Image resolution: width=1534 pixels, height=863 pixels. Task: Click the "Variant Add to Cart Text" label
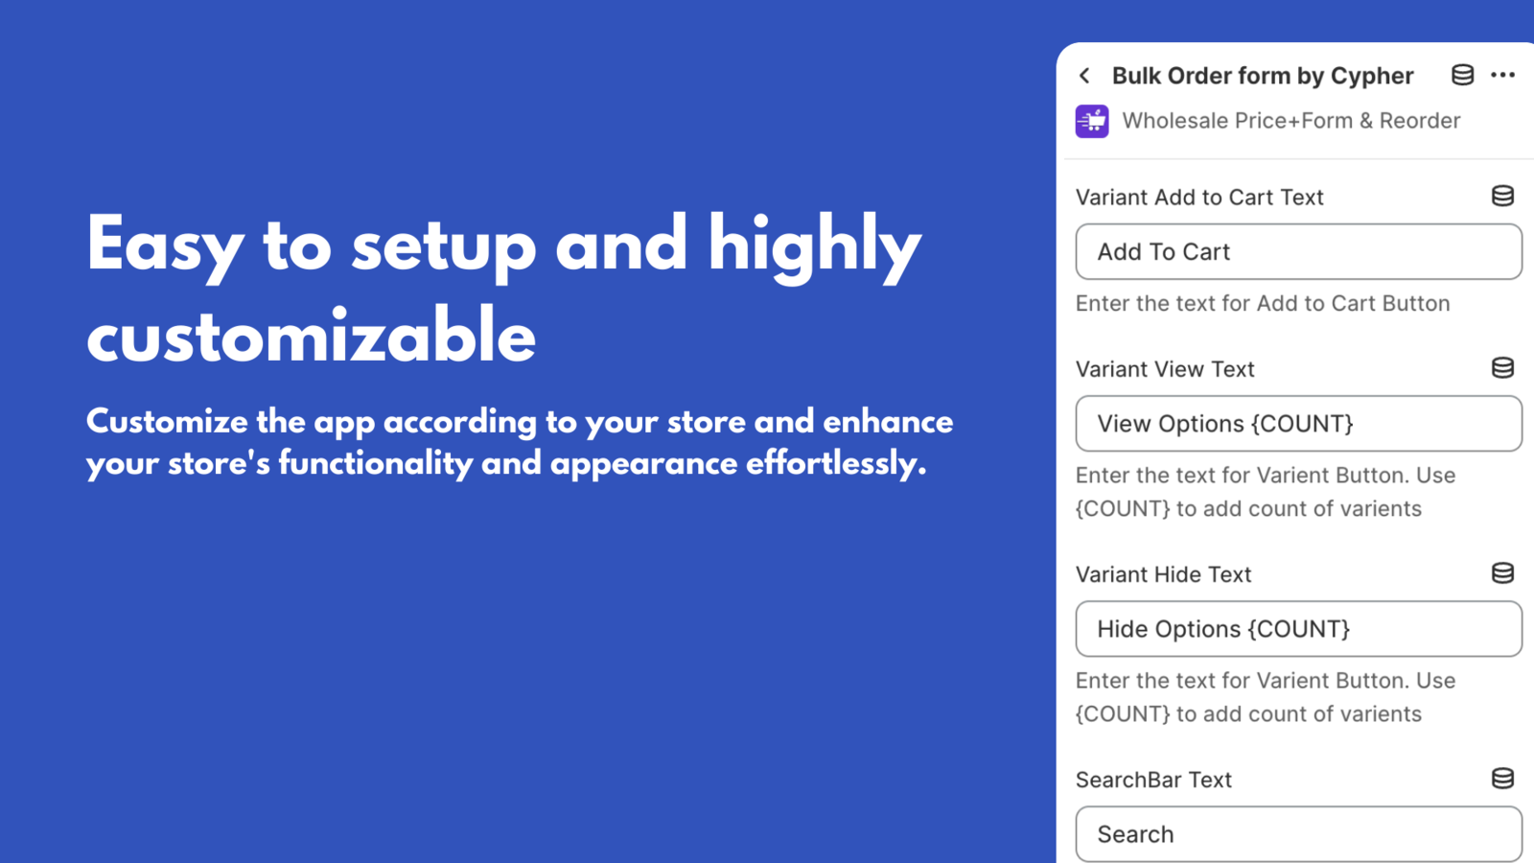(x=1200, y=197)
